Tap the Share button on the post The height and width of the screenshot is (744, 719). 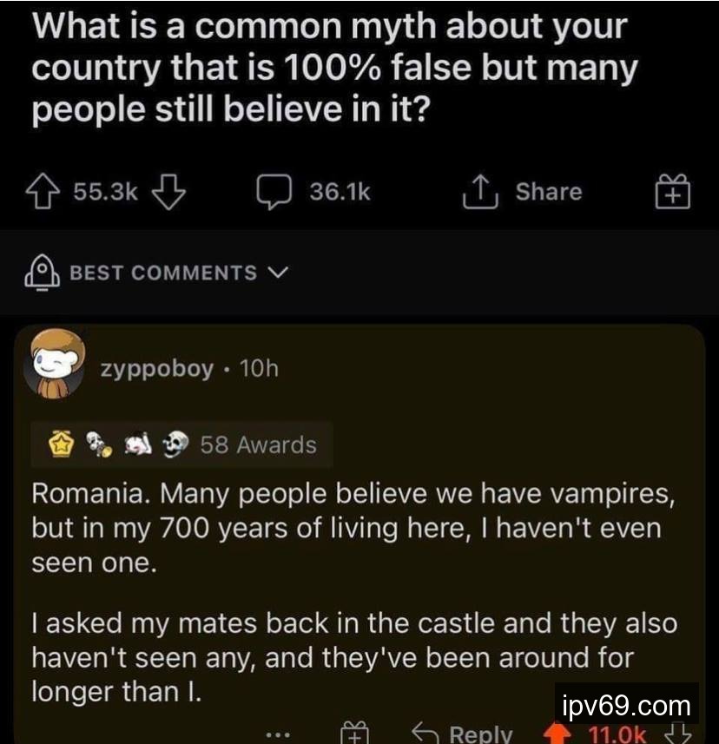[524, 192]
